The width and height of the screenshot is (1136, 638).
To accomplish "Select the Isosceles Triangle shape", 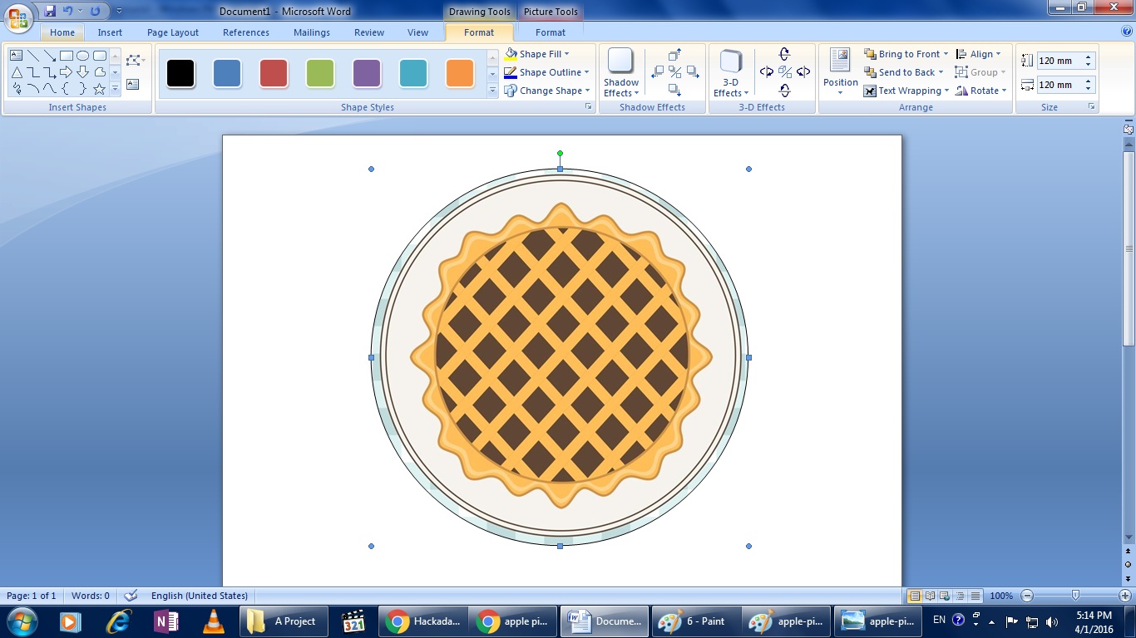I will click(x=16, y=72).
